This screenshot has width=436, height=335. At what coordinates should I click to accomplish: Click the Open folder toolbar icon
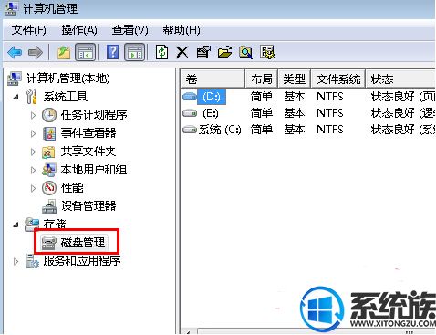click(x=224, y=52)
